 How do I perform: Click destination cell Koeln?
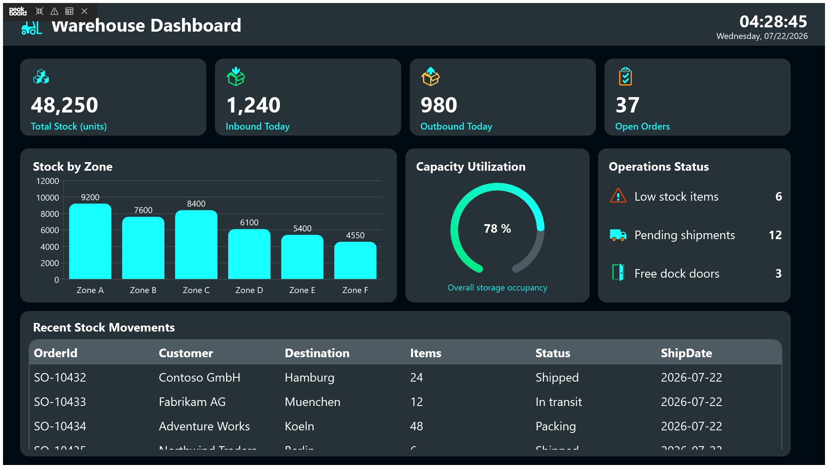click(299, 427)
